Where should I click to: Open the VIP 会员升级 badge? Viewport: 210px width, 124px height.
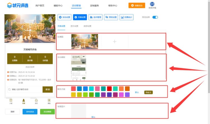[x=152, y=5]
